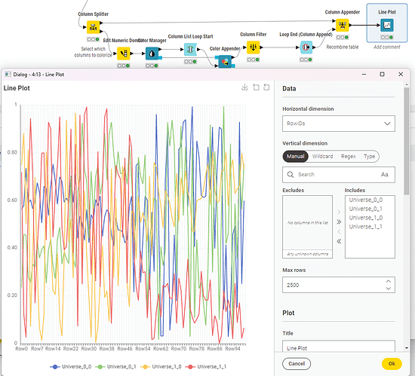Increase Max rows with up arrow
The width and height of the screenshot is (415, 376).
tap(388, 281)
